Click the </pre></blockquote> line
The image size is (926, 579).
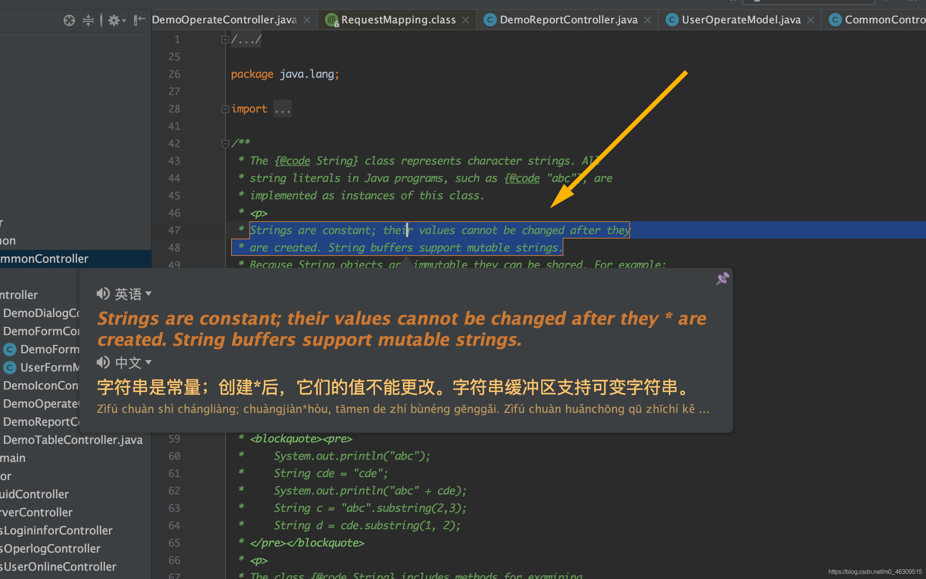307,543
